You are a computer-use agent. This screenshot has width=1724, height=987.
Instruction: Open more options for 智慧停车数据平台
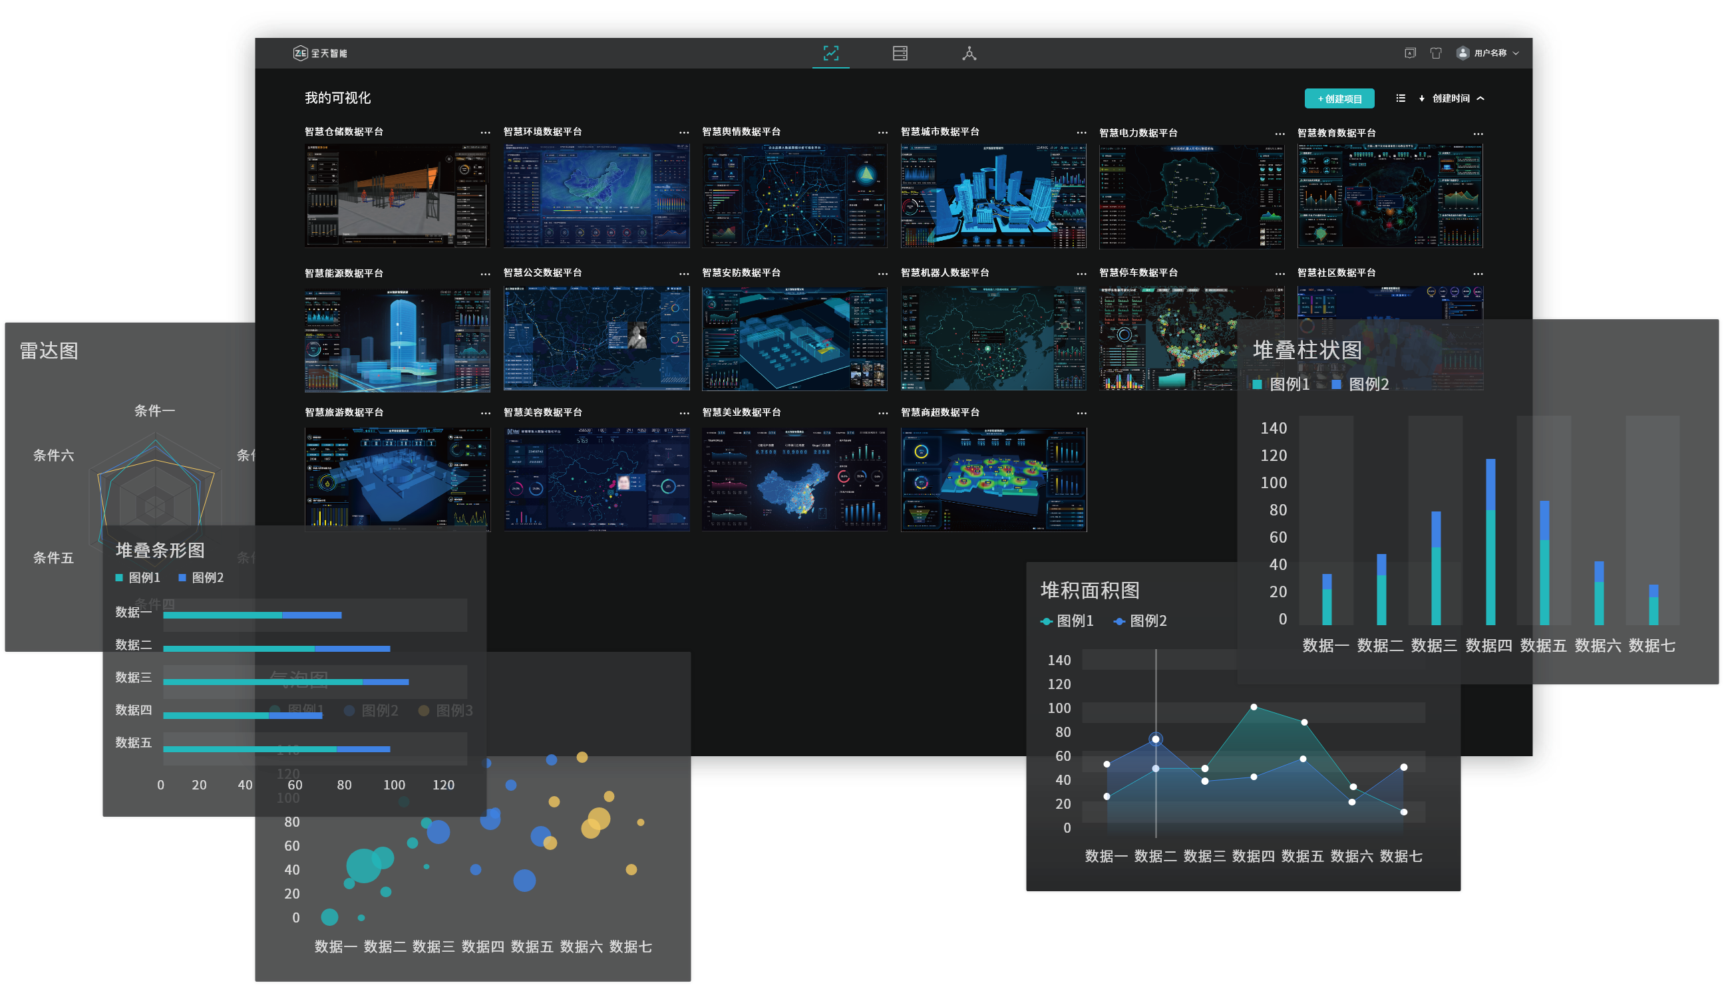[1279, 274]
